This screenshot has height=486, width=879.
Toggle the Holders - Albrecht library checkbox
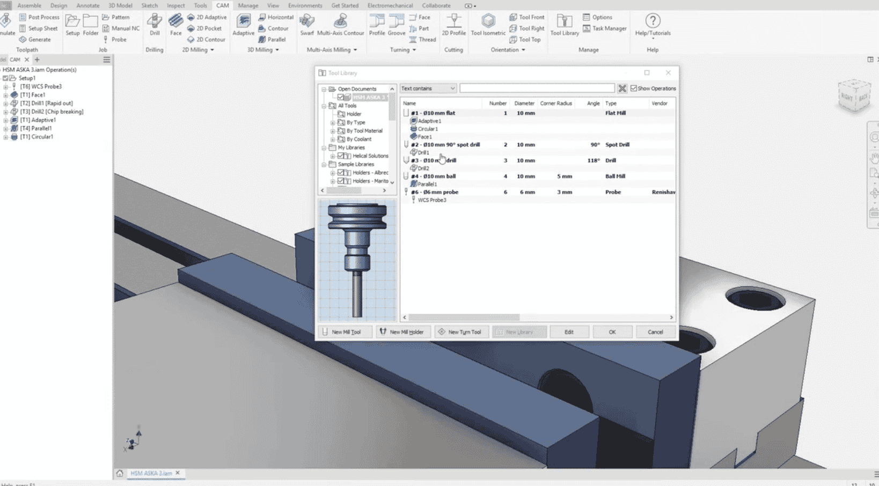point(341,173)
